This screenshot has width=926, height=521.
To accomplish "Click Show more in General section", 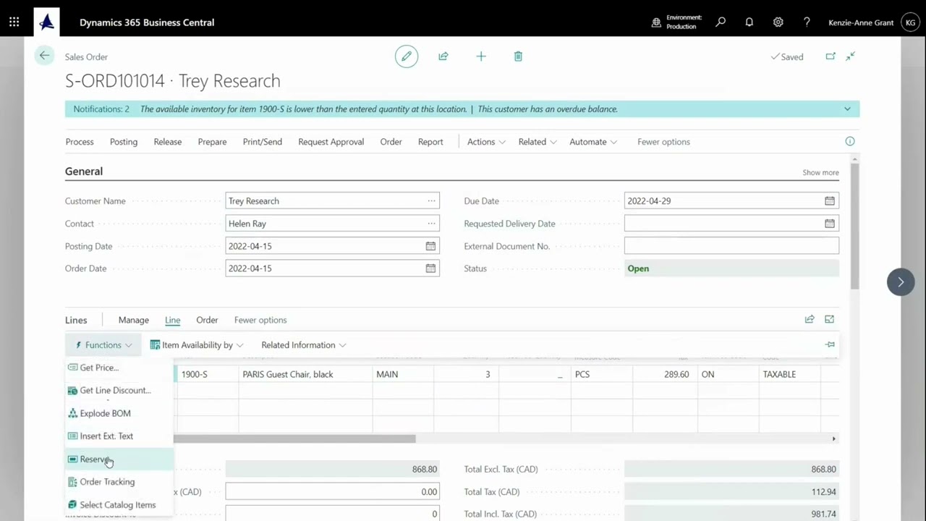I will click(820, 172).
